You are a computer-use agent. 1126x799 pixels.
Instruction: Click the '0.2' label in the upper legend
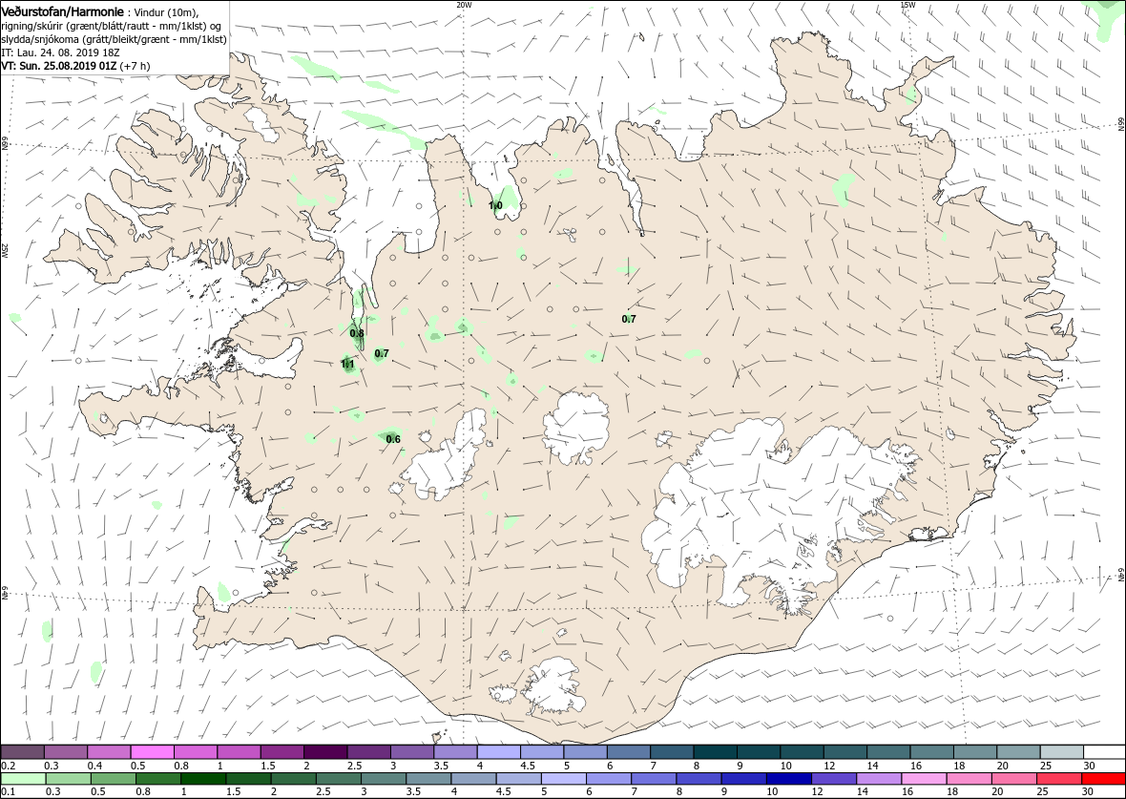(8, 766)
